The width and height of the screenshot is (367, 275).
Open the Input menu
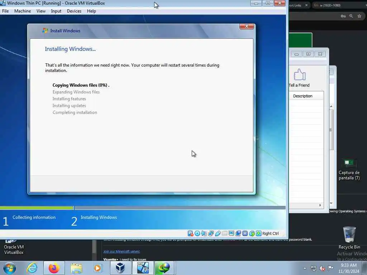click(56, 11)
